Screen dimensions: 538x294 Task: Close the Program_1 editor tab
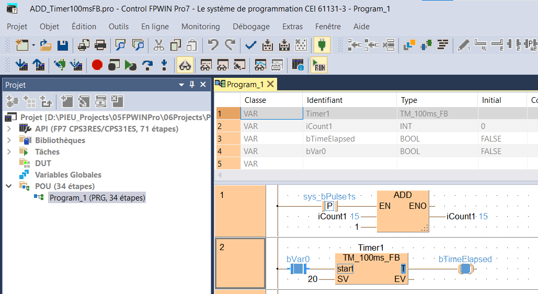point(270,84)
